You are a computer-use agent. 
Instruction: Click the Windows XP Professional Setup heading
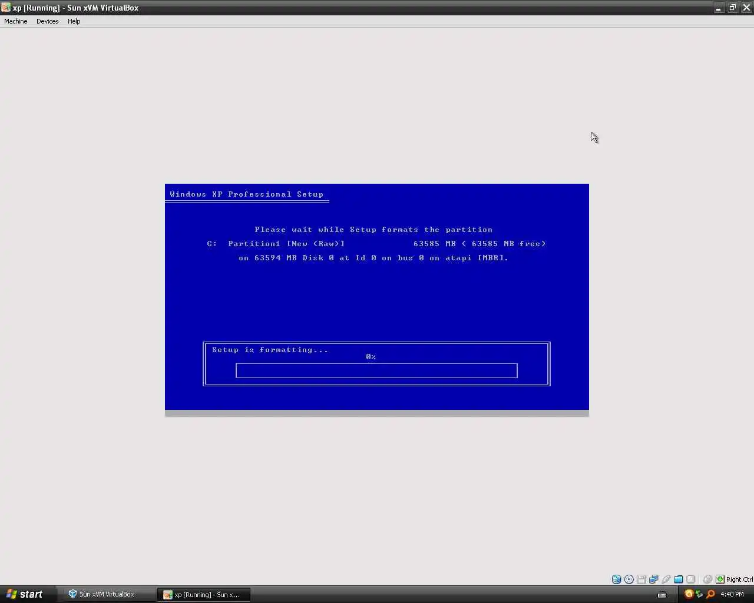(x=246, y=194)
